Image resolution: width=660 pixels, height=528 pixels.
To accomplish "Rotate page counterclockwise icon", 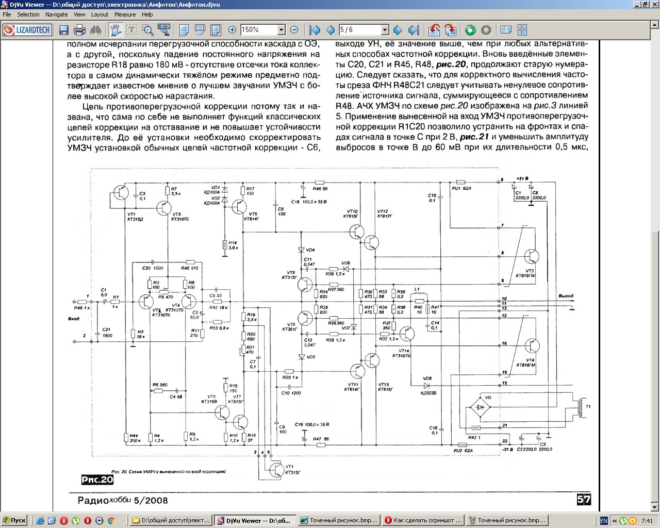I will (x=434, y=30).
